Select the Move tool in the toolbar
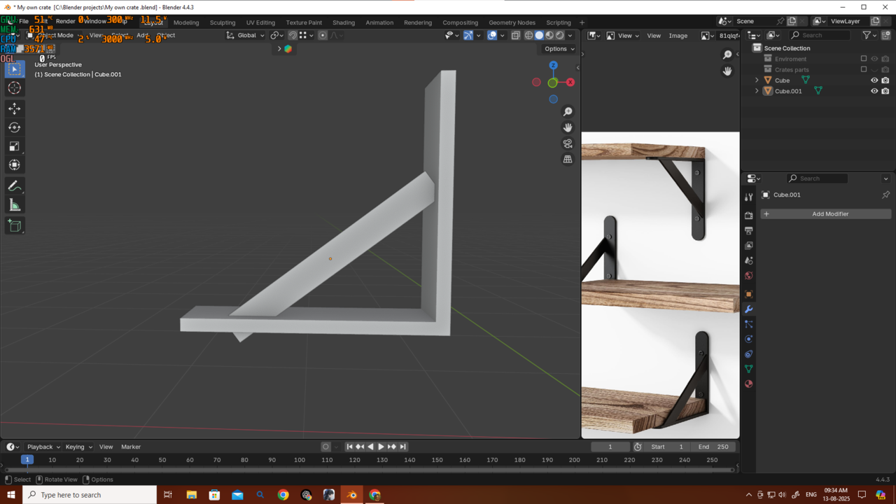 [x=14, y=108]
